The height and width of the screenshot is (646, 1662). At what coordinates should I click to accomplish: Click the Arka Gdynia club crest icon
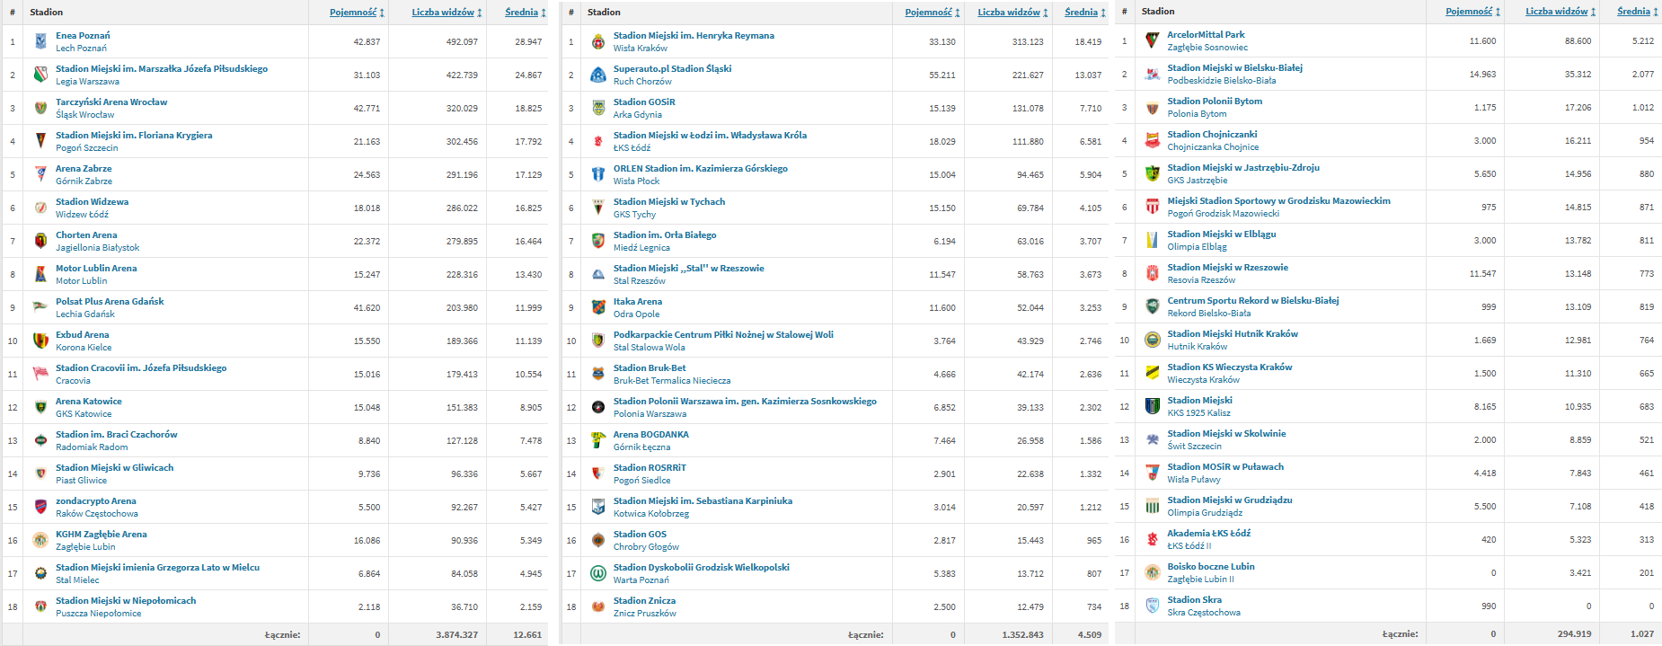[598, 108]
